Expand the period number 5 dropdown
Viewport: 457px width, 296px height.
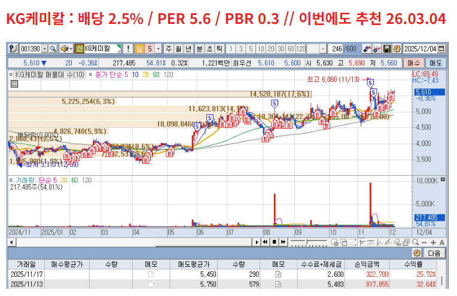(x=159, y=48)
